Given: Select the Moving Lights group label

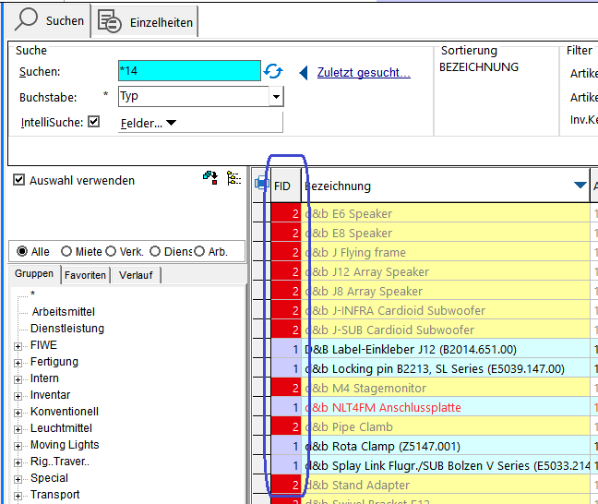Looking at the screenshot, I should [65, 445].
